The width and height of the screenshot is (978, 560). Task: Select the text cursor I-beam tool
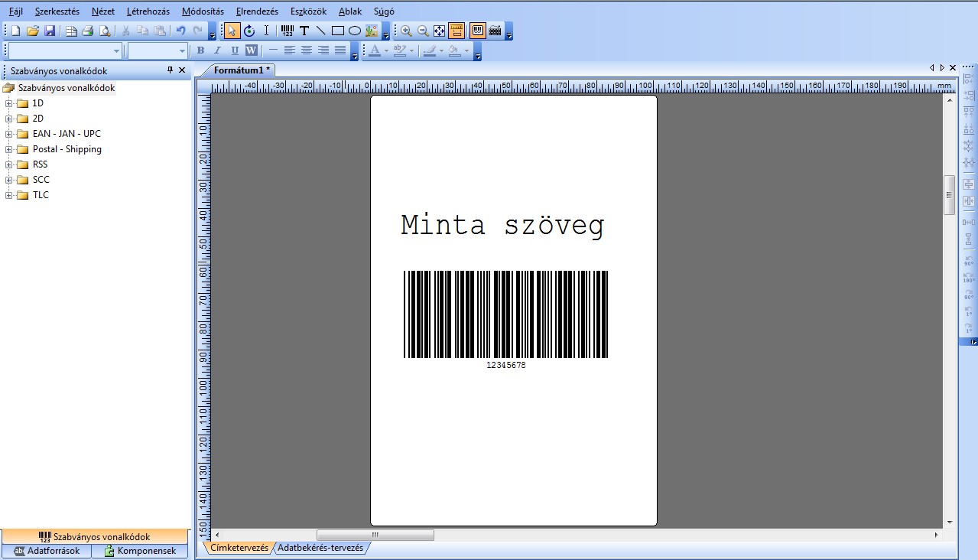pyautogui.click(x=266, y=31)
